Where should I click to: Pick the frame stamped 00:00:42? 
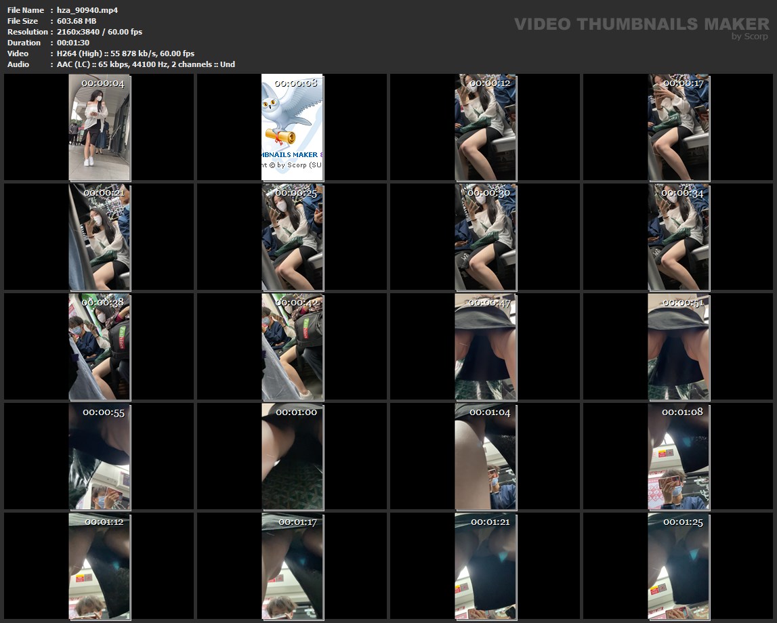point(293,347)
